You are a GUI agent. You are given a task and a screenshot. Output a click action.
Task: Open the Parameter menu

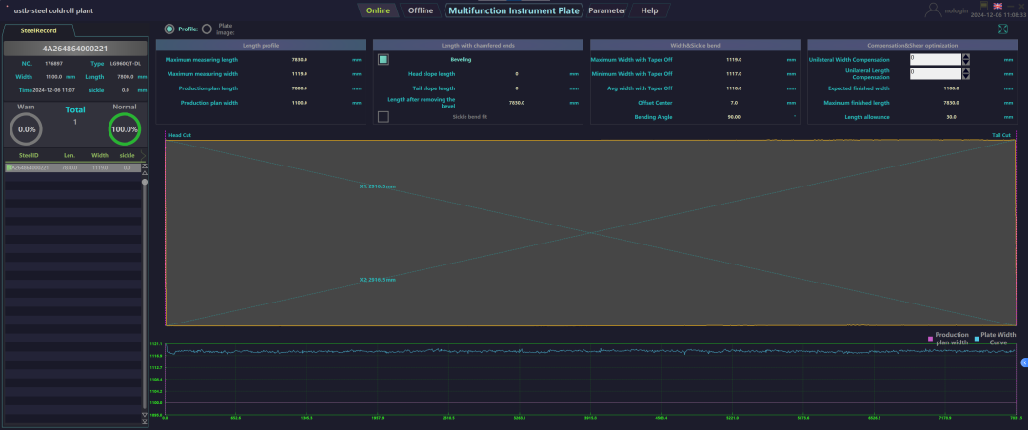coord(607,10)
